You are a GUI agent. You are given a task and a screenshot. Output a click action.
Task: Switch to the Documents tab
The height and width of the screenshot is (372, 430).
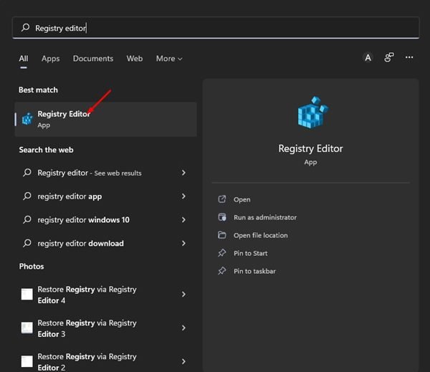93,59
